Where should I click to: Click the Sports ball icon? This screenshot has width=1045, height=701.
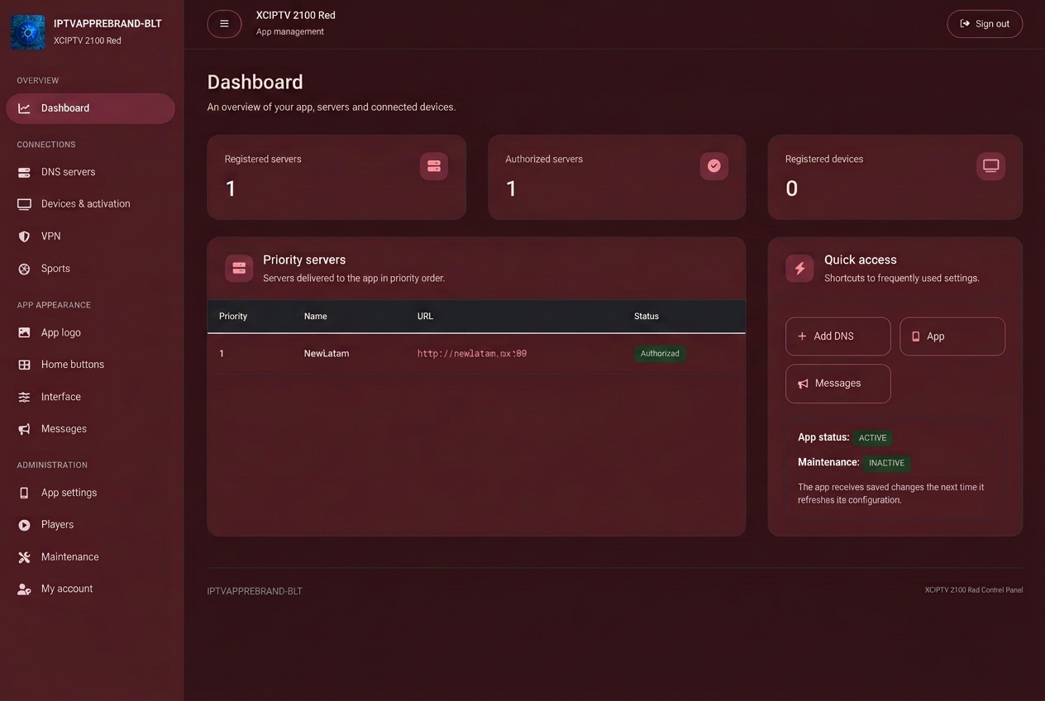(25, 269)
